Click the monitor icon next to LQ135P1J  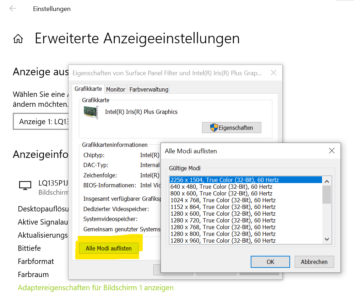(x=25, y=186)
